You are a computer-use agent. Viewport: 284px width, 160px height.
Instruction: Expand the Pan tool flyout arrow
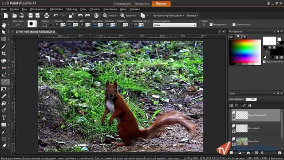tap(8, 25)
